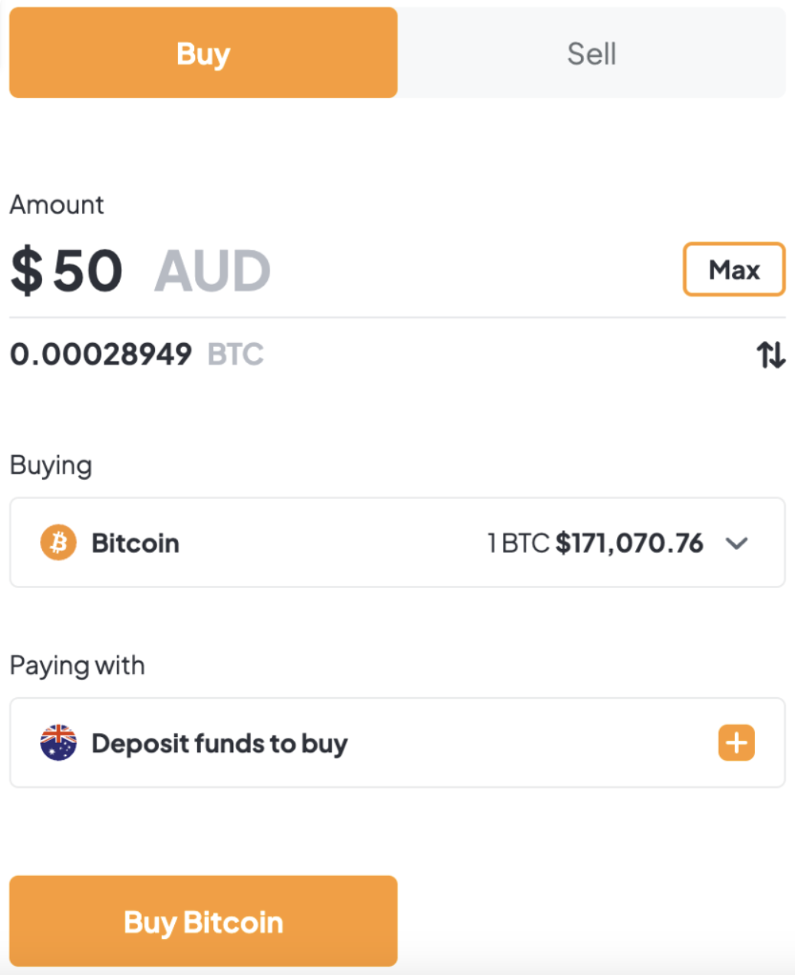
Task: Click the BTC currency label
Action: tap(235, 354)
